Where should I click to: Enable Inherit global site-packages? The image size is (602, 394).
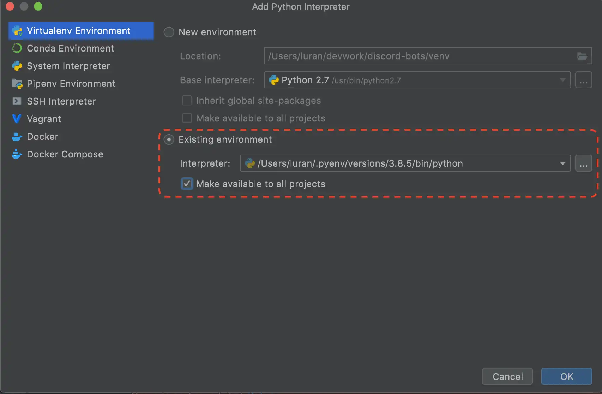click(187, 100)
